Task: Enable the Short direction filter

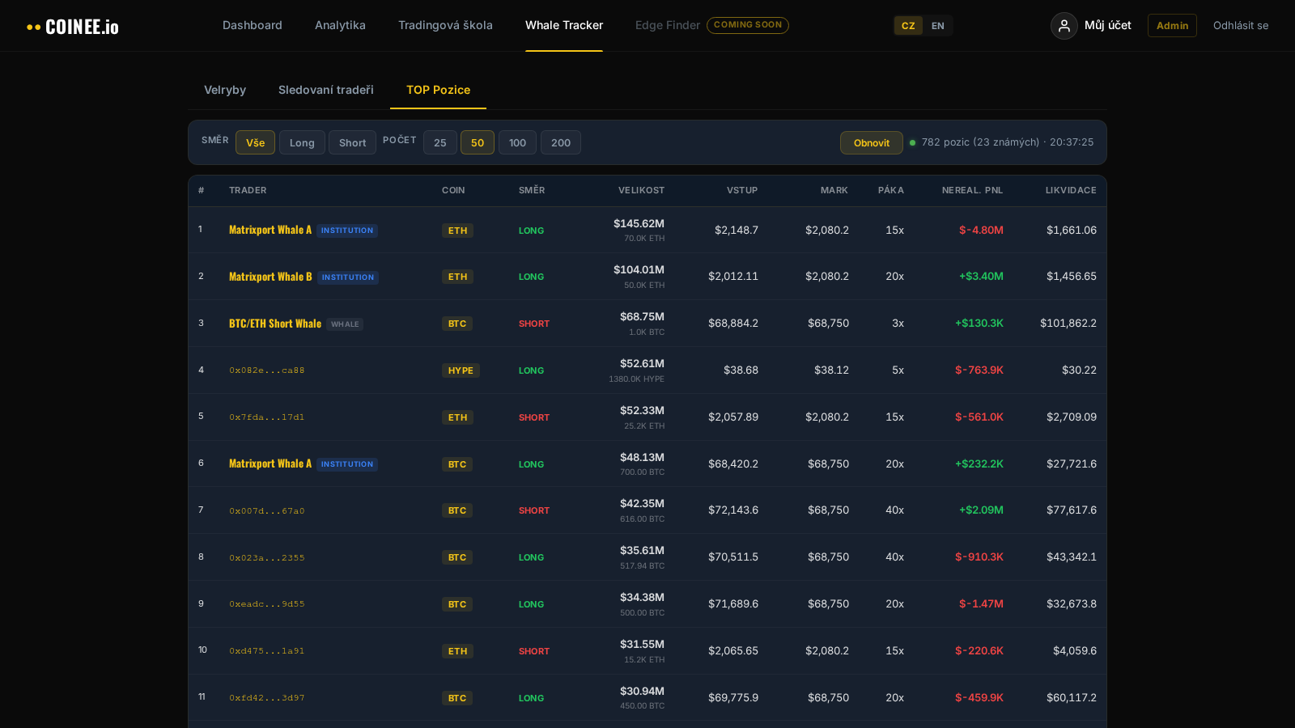Action: point(352,142)
